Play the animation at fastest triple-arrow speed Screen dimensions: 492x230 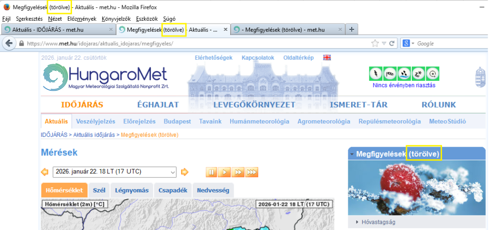click(x=252, y=172)
